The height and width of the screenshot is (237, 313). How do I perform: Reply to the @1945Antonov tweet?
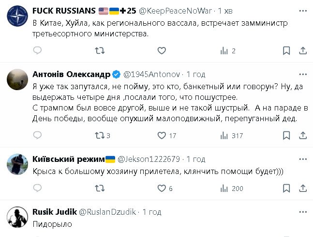(x=38, y=136)
